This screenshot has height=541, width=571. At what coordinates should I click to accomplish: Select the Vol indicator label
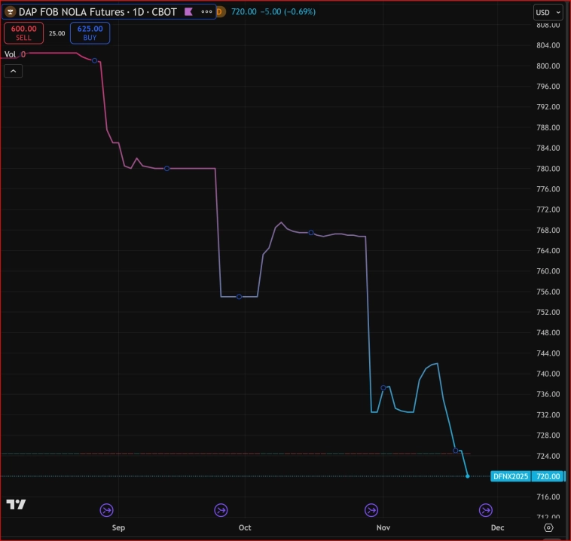[x=11, y=54]
